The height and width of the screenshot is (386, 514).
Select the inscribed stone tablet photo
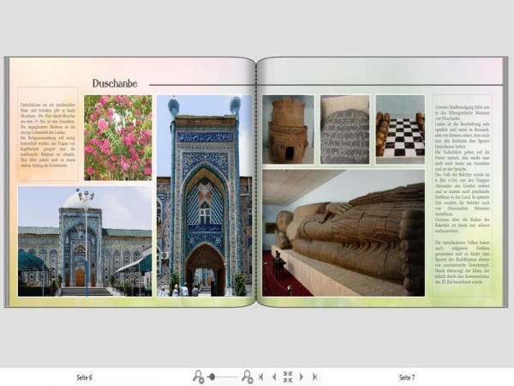coord(345,130)
